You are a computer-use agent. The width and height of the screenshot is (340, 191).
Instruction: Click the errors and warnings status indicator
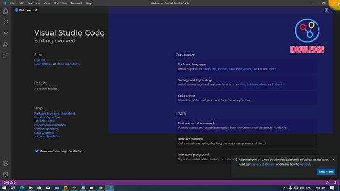pyautogui.click(x=10, y=183)
